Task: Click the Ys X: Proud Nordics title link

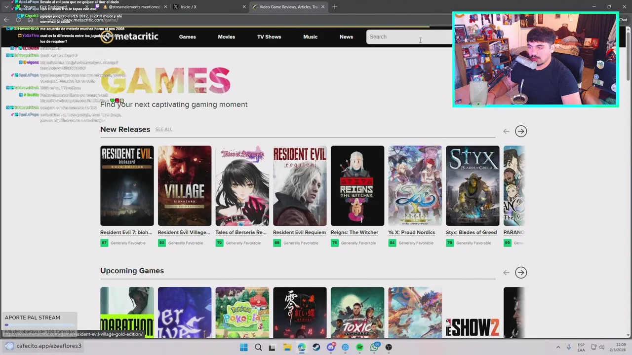Action: 412,233
